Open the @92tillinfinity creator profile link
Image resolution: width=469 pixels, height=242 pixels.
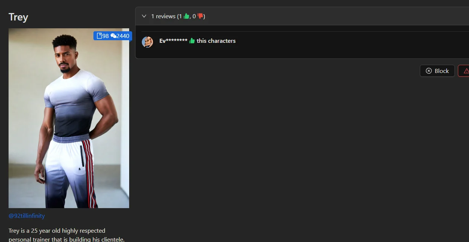coord(27,216)
